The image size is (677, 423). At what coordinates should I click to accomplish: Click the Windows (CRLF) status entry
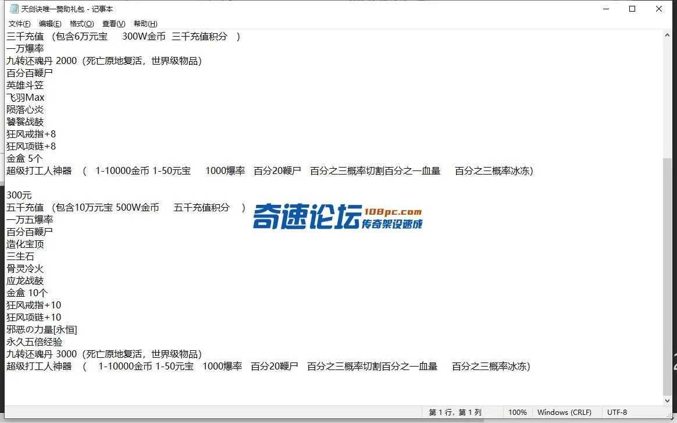click(564, 412)
